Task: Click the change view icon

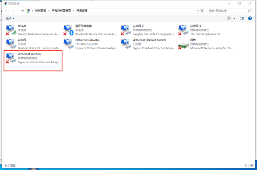Action: click(229, 18)
